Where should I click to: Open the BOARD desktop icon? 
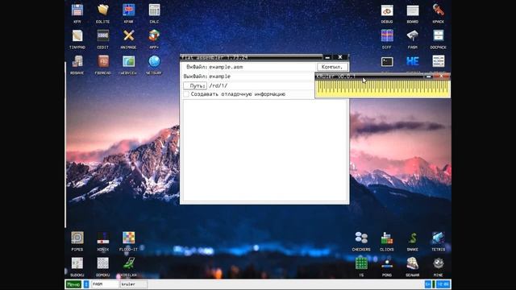[x=413, y=10]
